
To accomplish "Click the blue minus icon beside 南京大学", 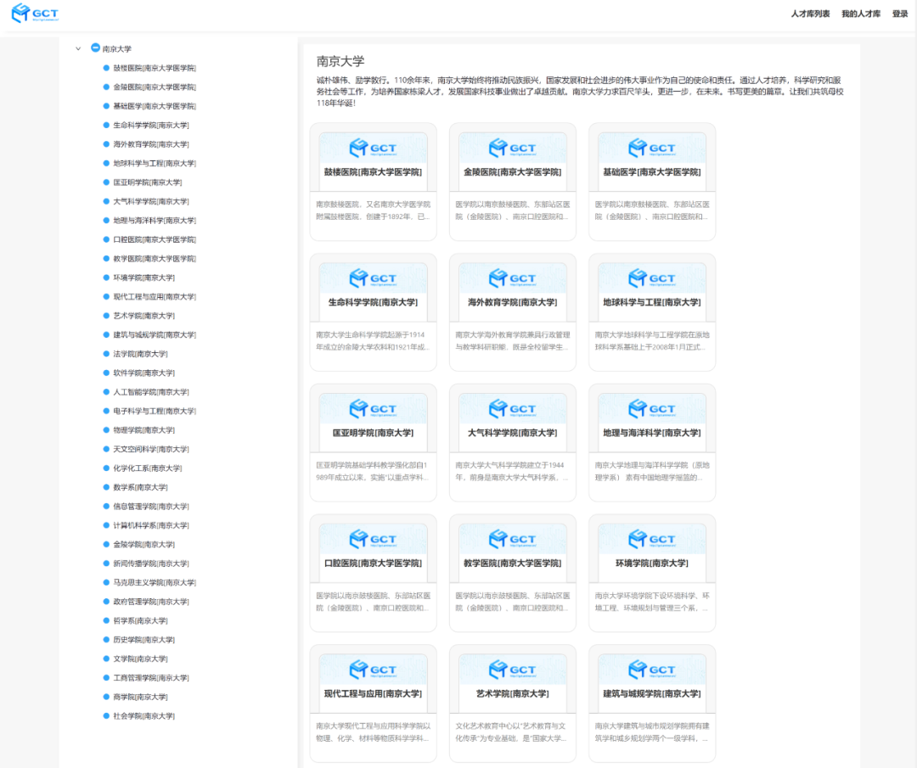I will [x=95, y=48].
